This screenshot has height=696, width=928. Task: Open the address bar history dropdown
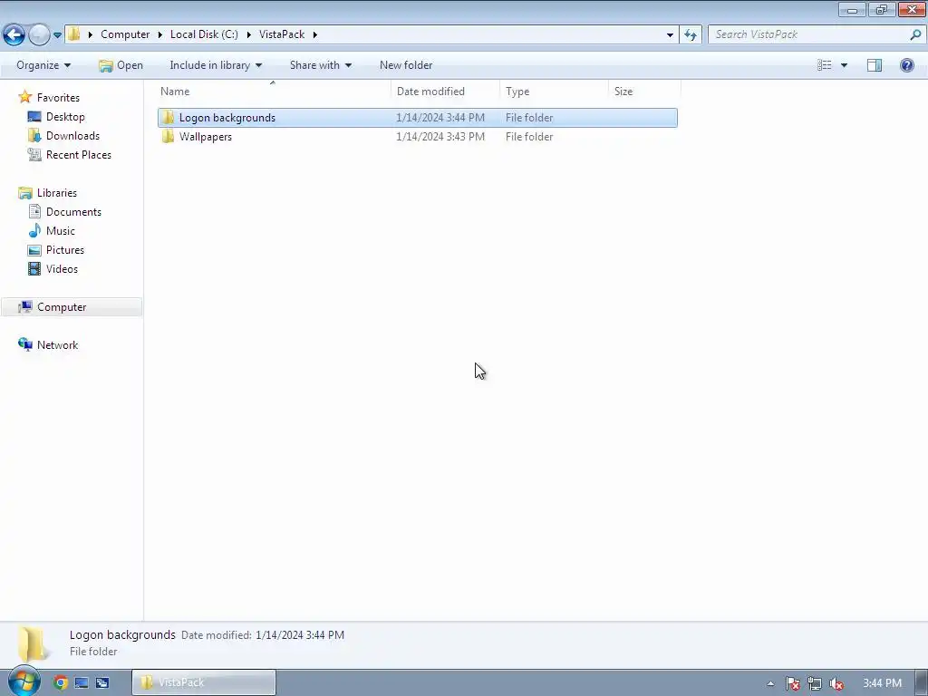point(670,35)
